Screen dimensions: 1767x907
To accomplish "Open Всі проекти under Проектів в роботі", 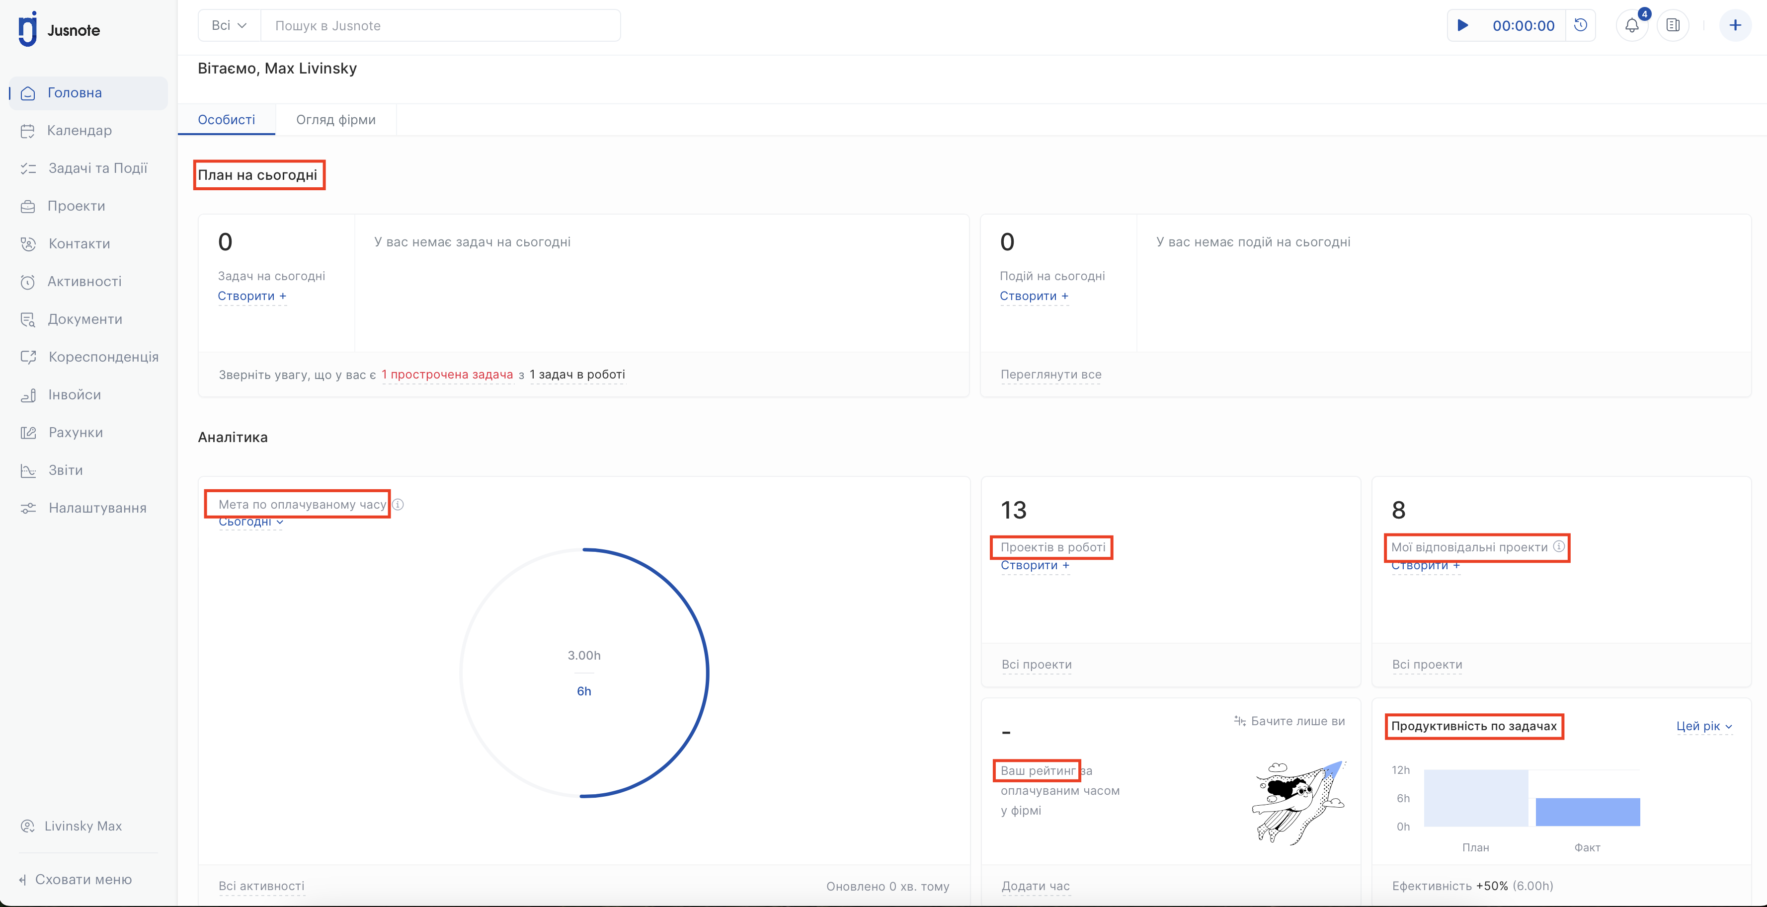I will 1037,664.
